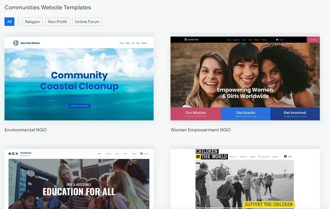Filter templates by Non-Profit

tap(57, 22)
